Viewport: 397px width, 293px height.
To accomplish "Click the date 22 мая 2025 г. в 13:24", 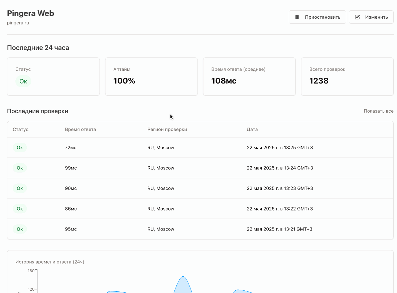I will click(280, 168).
